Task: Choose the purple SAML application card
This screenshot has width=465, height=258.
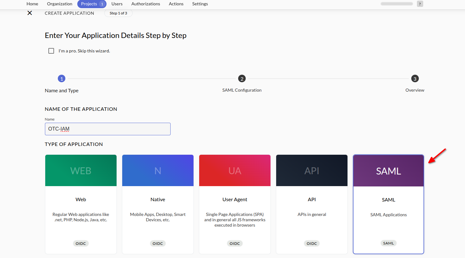Action: (388, 204)
